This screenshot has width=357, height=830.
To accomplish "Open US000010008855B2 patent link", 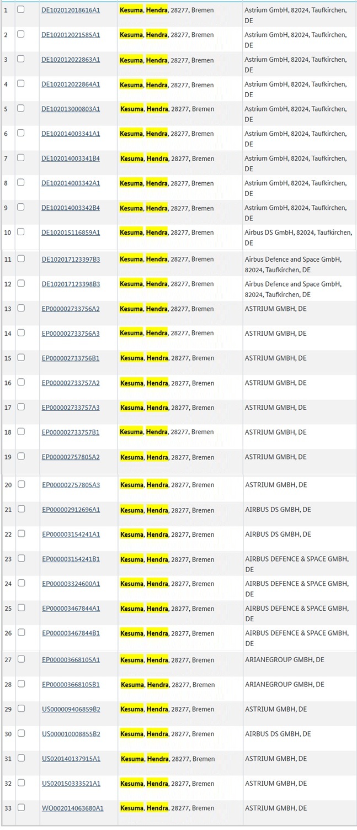I will (71, 734).
